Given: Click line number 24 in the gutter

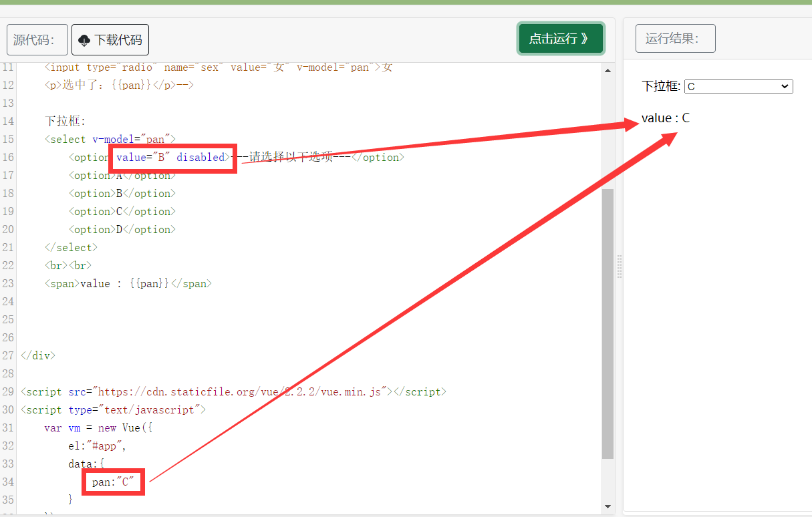Looking at the screenshot, I should tap(8, 301).
